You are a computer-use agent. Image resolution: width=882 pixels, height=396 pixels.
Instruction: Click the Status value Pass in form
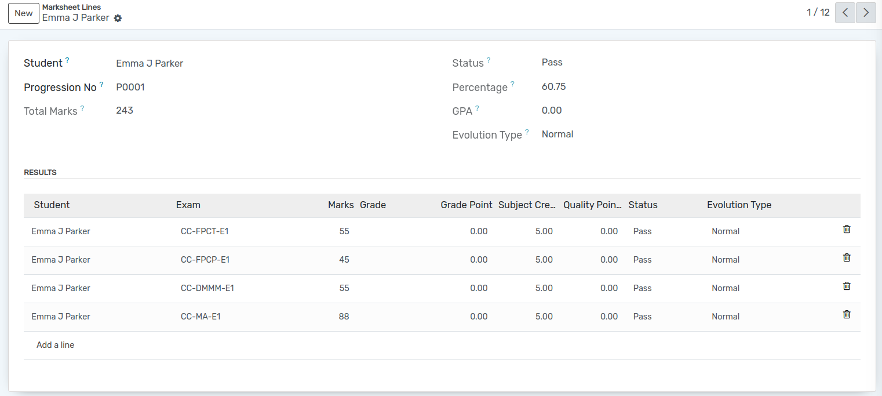point(552,62)
